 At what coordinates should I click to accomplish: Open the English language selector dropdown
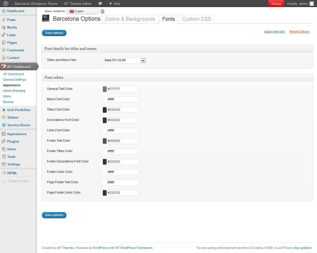tap(83, 11)
